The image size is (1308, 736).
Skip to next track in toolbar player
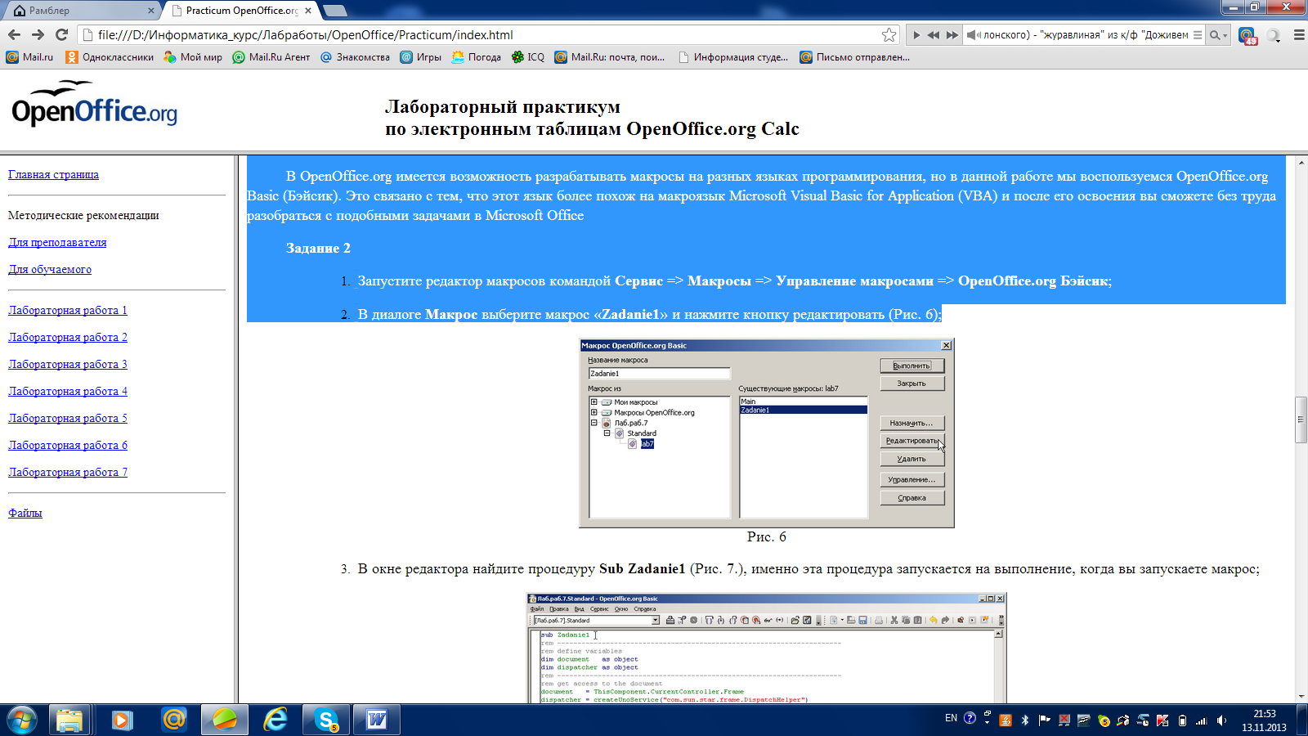click(x=952, y=35)
